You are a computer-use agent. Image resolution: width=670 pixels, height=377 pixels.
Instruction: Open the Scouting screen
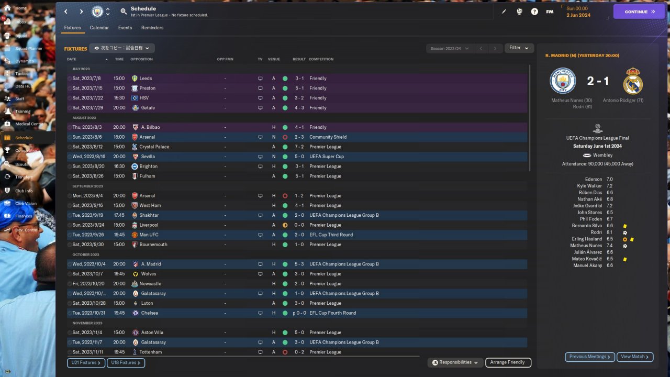[x=23, y=164]
